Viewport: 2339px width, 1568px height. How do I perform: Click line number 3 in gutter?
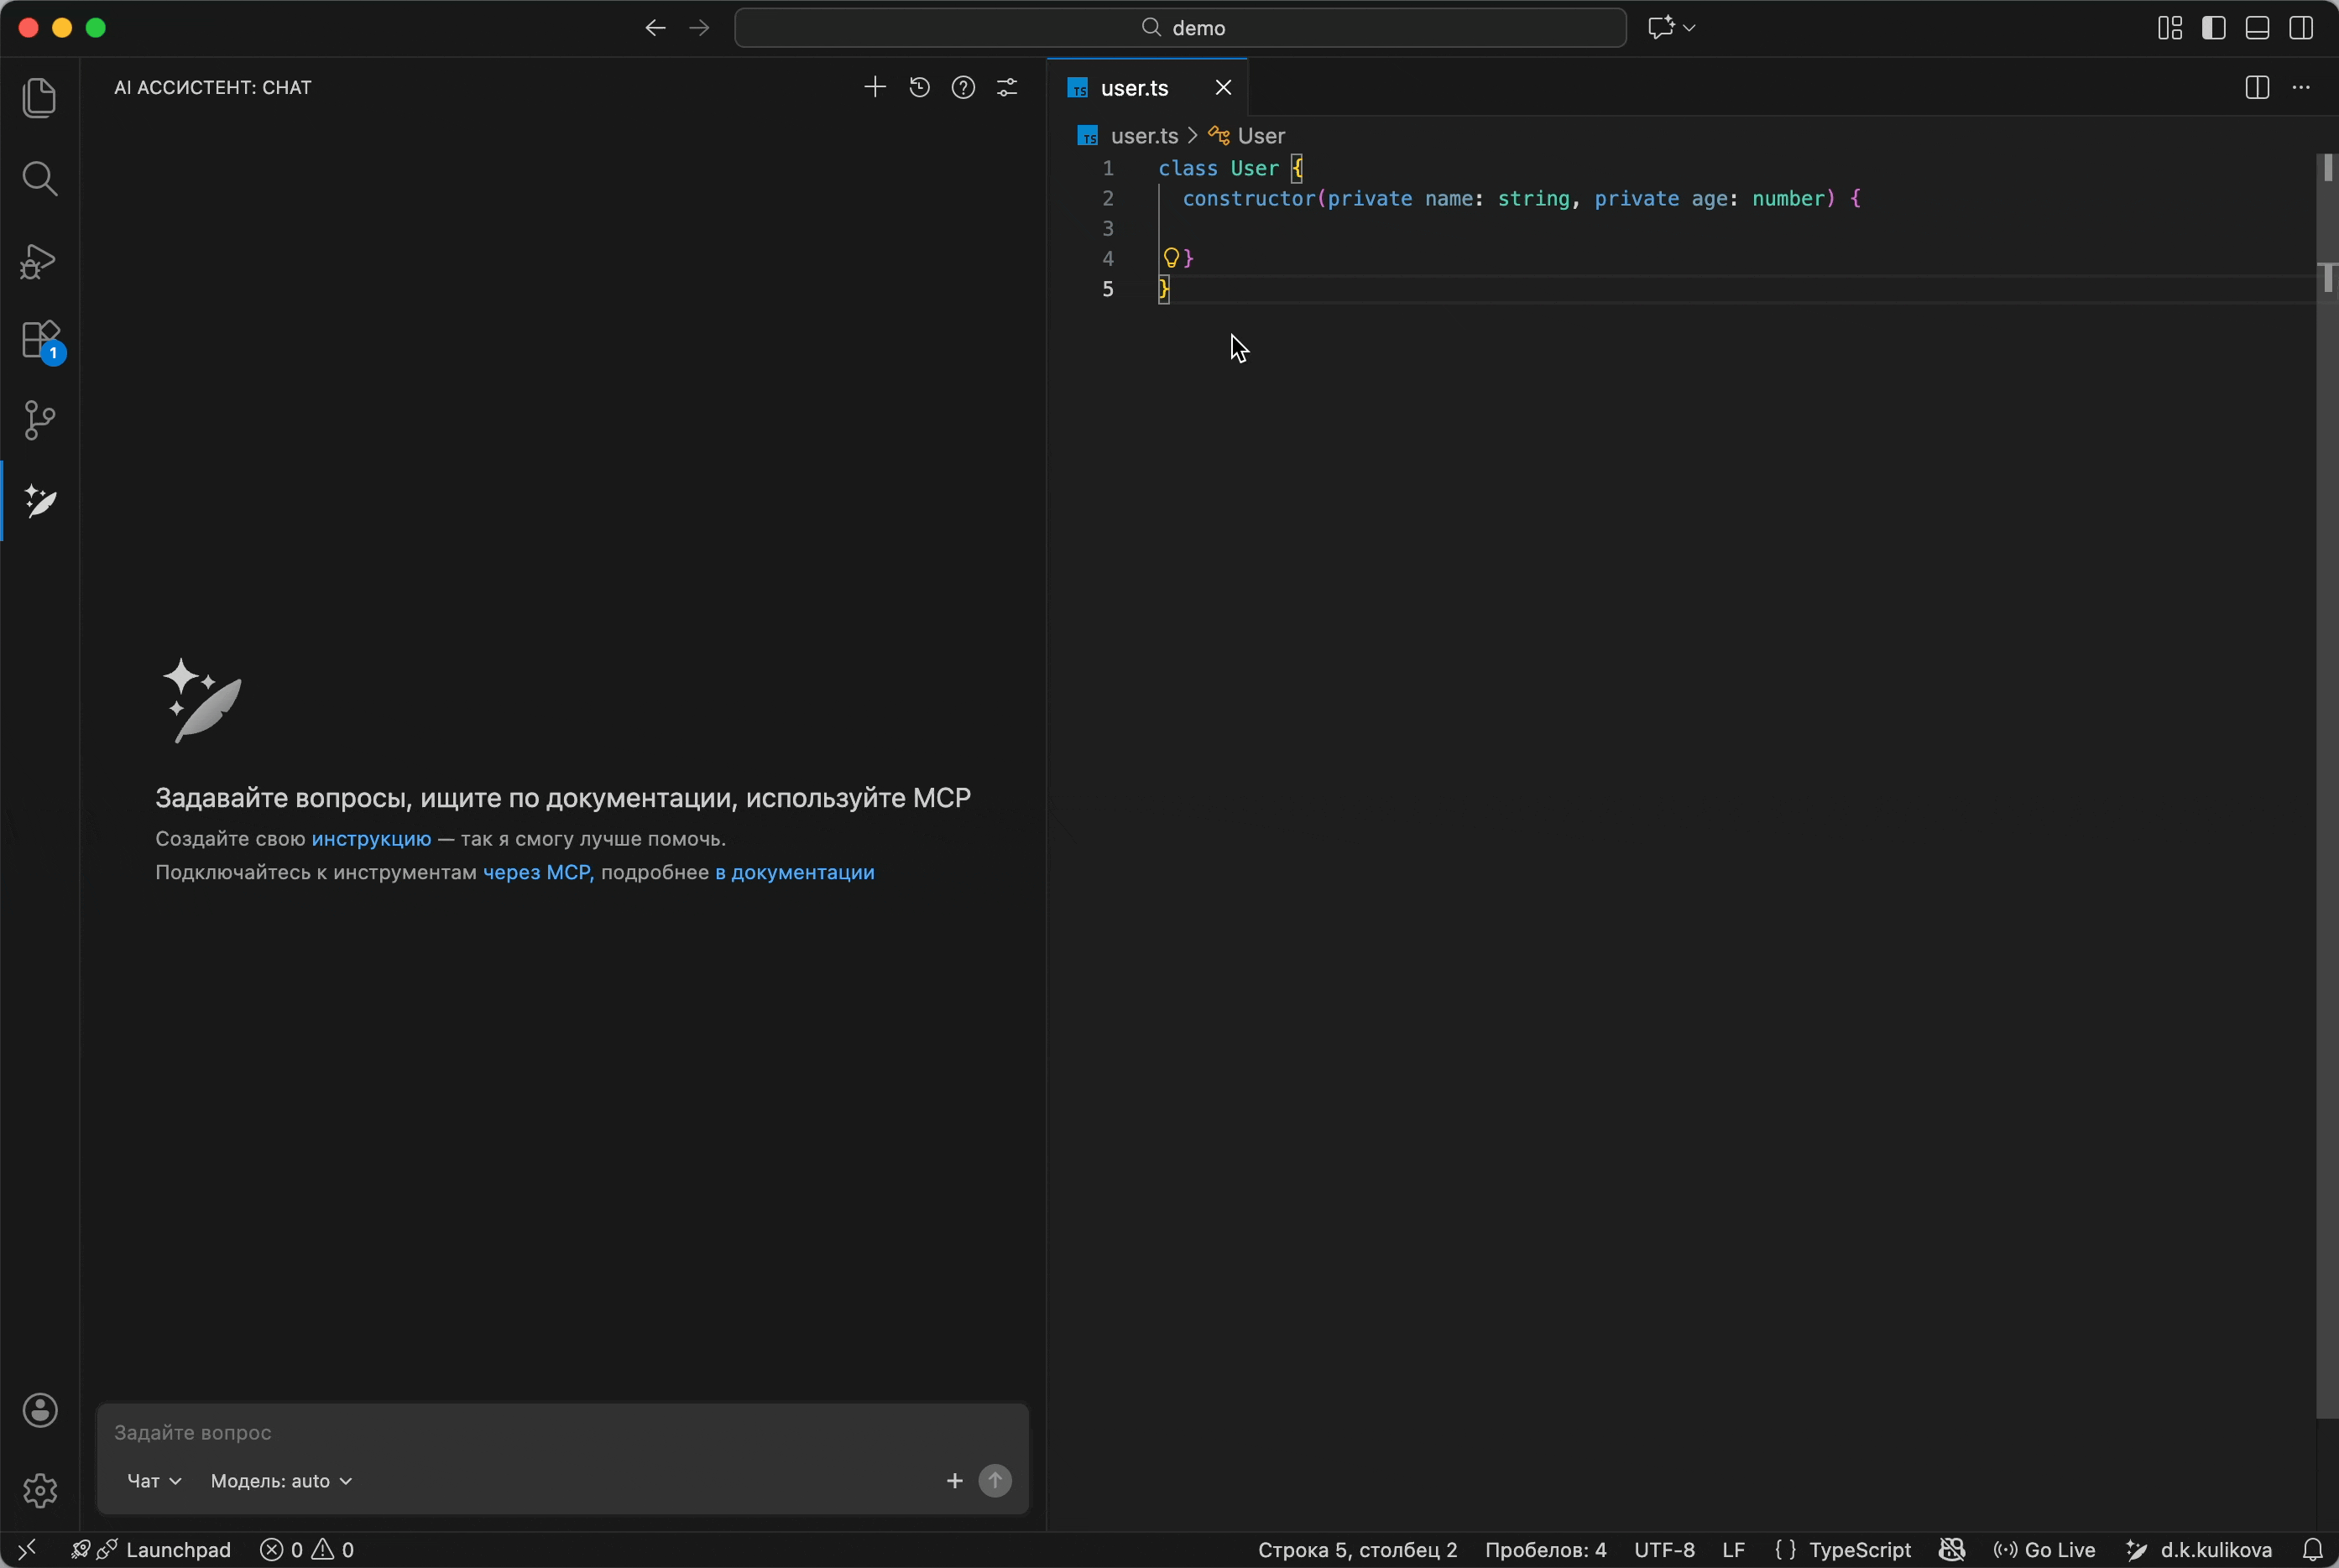[1108, 228]
